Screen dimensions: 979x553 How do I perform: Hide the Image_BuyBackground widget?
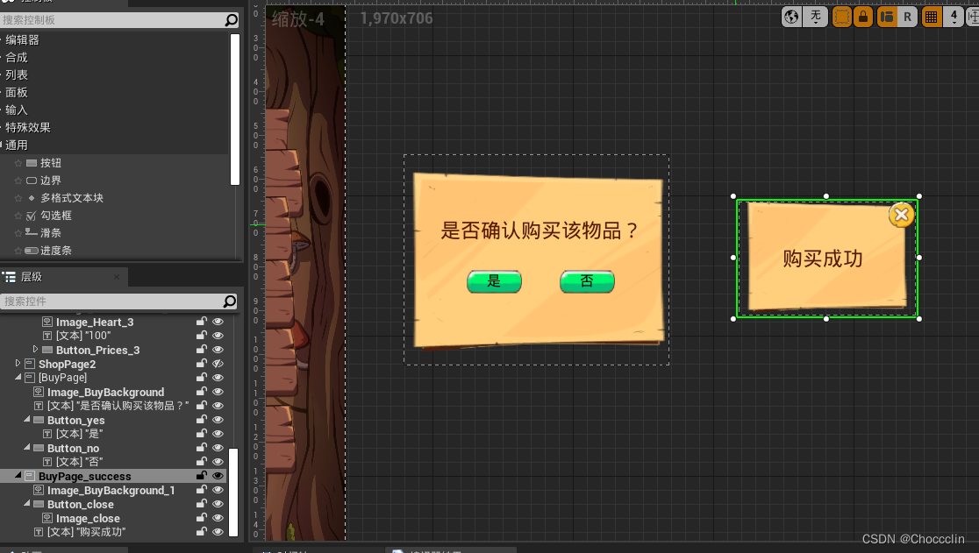click(218, 392)
